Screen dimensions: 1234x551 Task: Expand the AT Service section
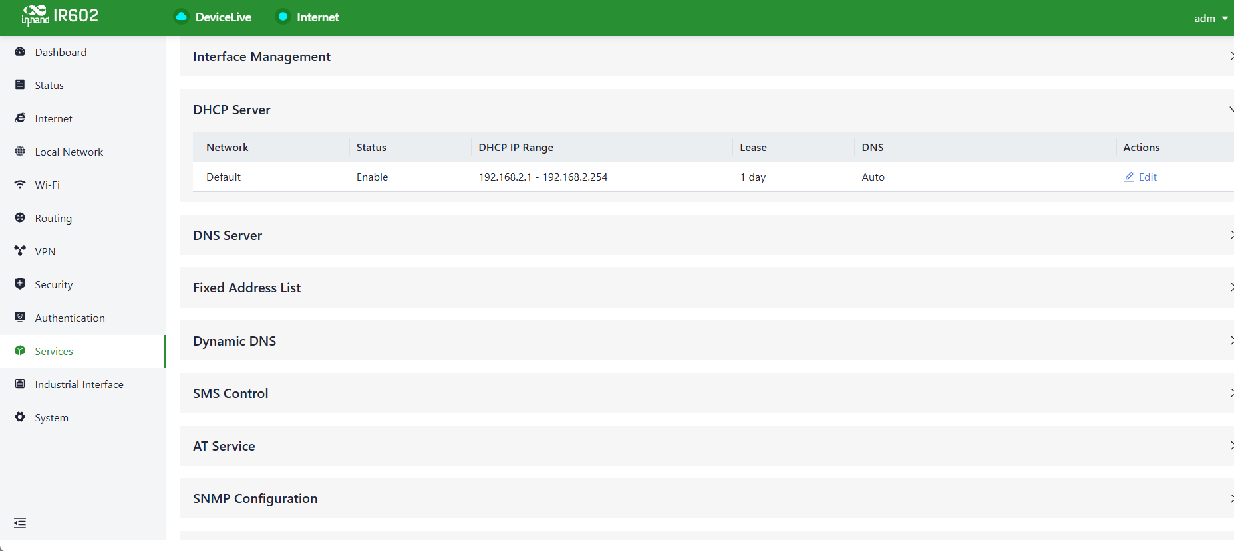(x=1231, y=446)
